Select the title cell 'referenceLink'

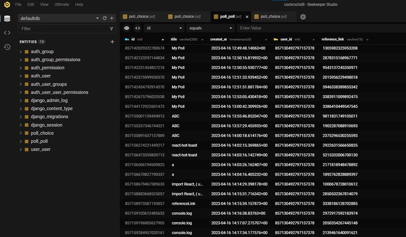183,204
